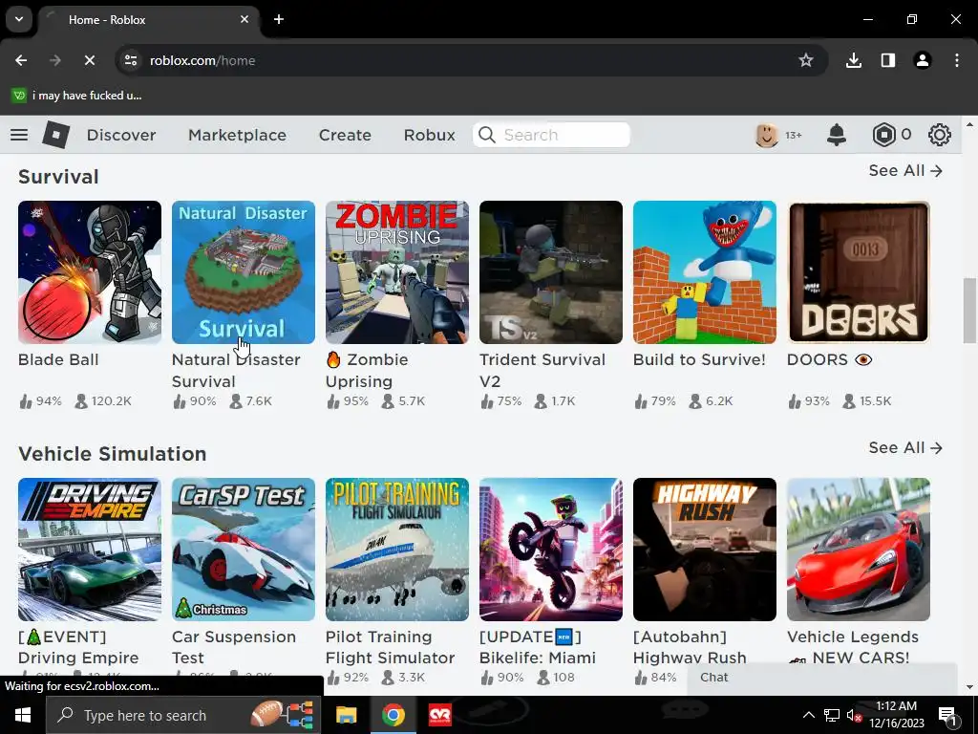
Task: Click the address bar URL
Action: click(x=202, y=60)
